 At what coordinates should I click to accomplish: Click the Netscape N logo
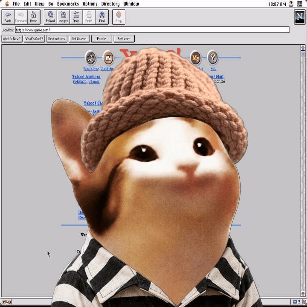click(x=300, y=17)
